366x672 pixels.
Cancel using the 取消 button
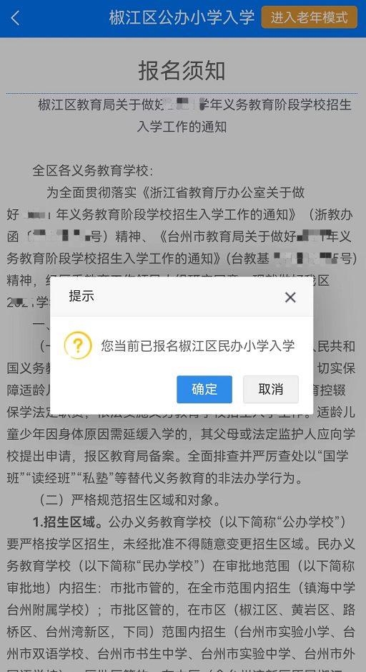[271, 389]
